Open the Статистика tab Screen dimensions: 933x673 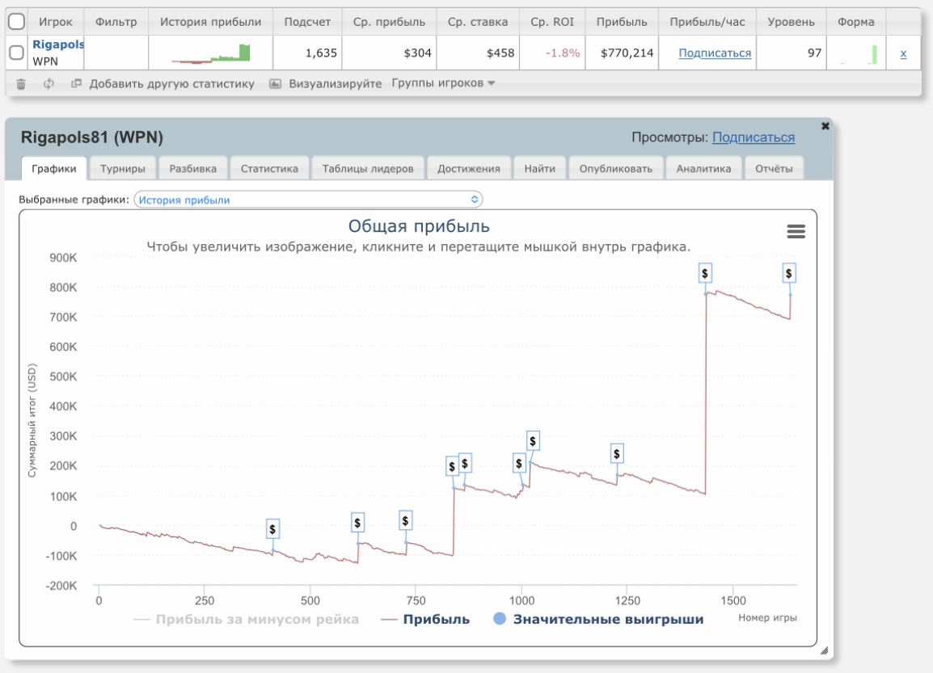point(269,169)
